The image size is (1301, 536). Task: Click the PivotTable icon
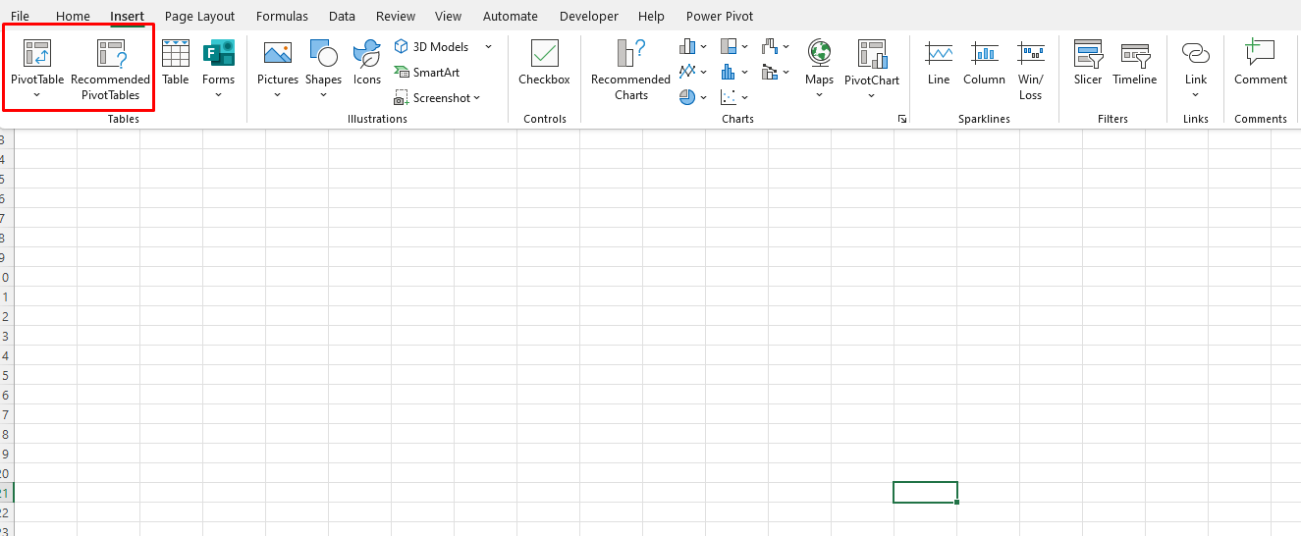point(37,54)
